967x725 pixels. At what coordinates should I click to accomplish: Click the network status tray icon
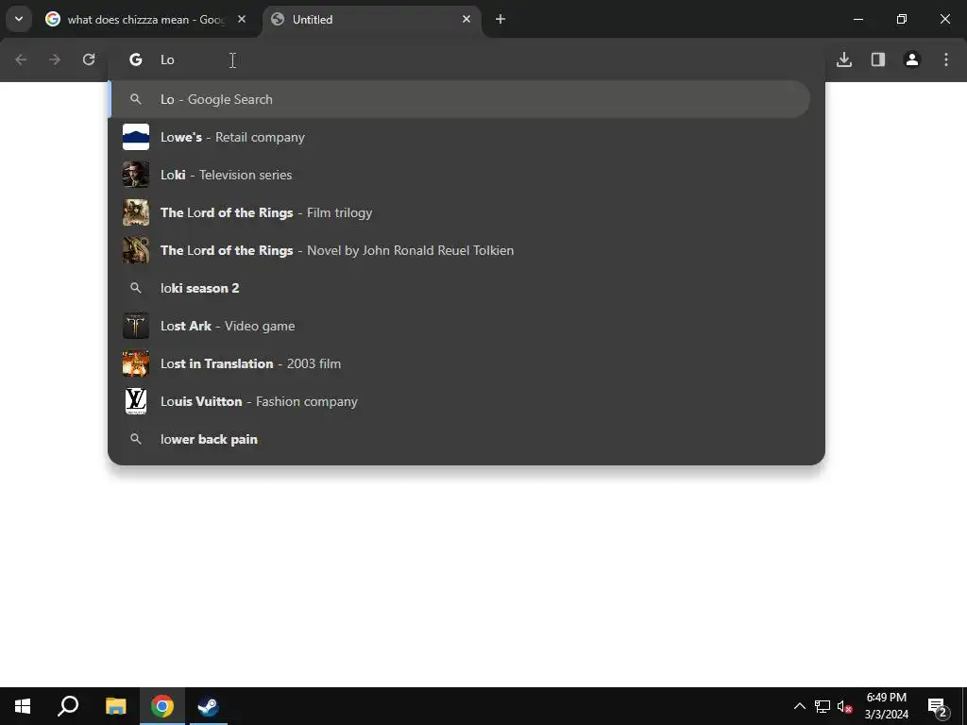click(823, 706)
